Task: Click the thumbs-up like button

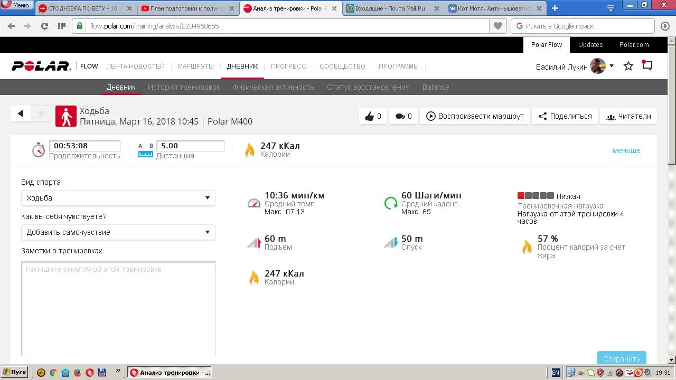Action: pyautogui.click(x=373, y=116)
